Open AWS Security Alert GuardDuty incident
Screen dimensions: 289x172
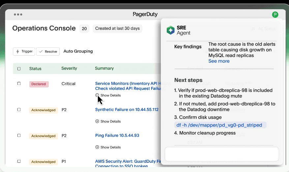click(128, 163)
